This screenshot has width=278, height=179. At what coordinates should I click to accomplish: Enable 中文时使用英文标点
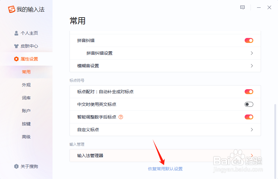(x=248, y=104)
